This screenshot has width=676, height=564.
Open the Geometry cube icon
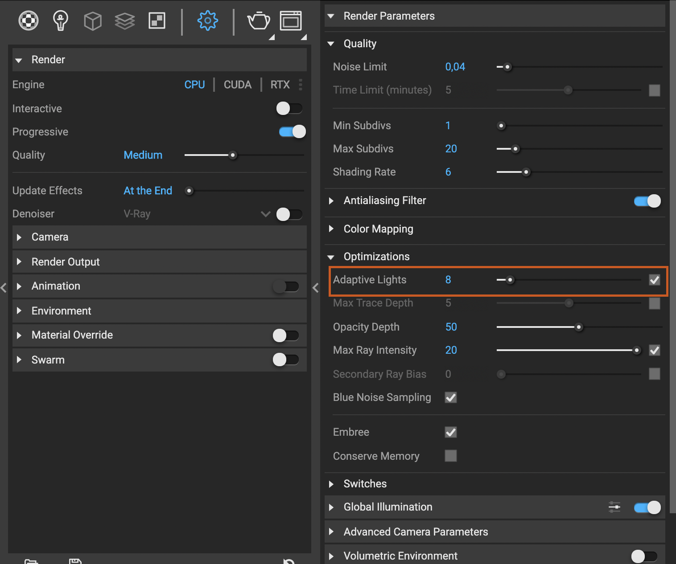[x=93, y=21]
